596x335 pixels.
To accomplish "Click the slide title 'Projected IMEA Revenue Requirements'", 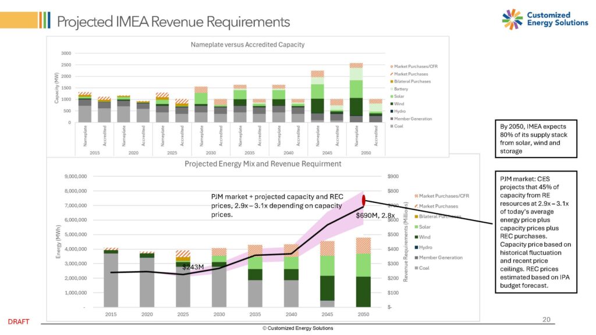I will click(x=173, y=22).
